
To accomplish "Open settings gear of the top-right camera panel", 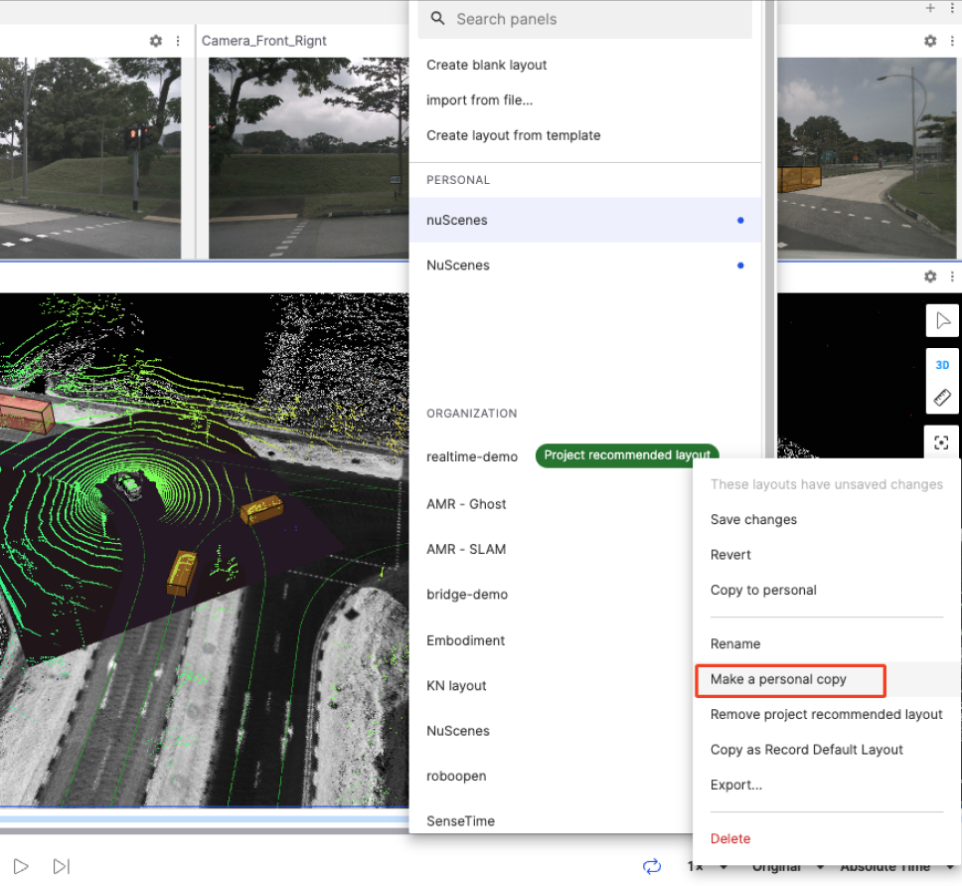I will coord(930,41).
